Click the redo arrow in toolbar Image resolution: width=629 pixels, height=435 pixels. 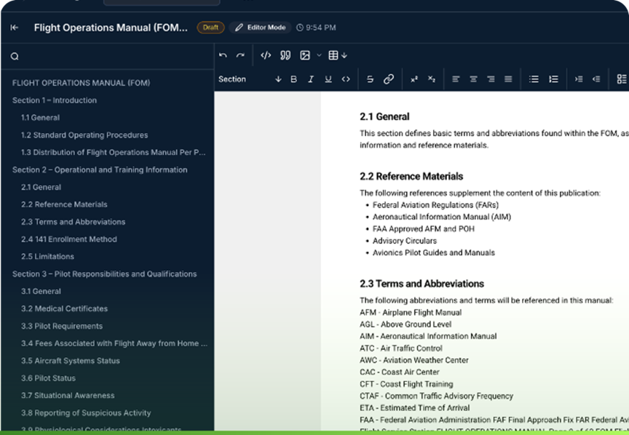240,55
